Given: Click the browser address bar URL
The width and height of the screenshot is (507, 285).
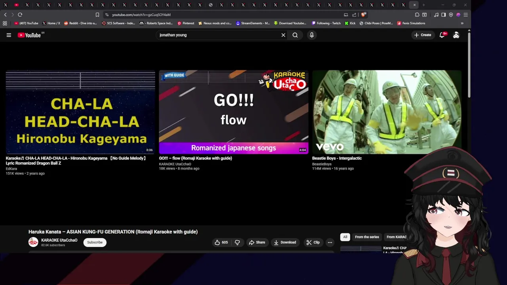Looking at the screenshot, I should [x=141, y=15].
